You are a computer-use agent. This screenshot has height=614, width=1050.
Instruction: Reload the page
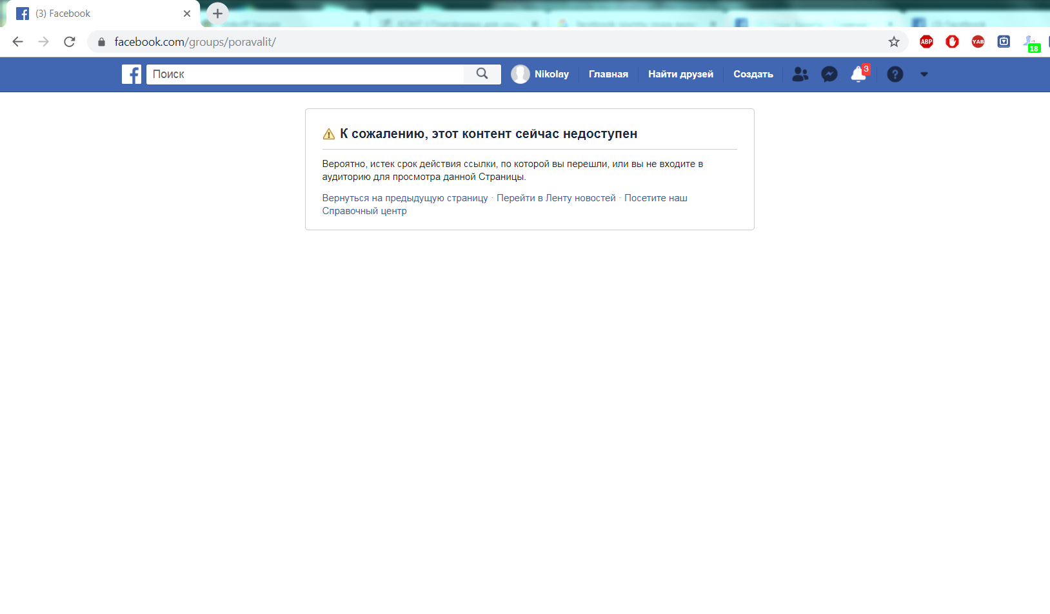point(70,42)
